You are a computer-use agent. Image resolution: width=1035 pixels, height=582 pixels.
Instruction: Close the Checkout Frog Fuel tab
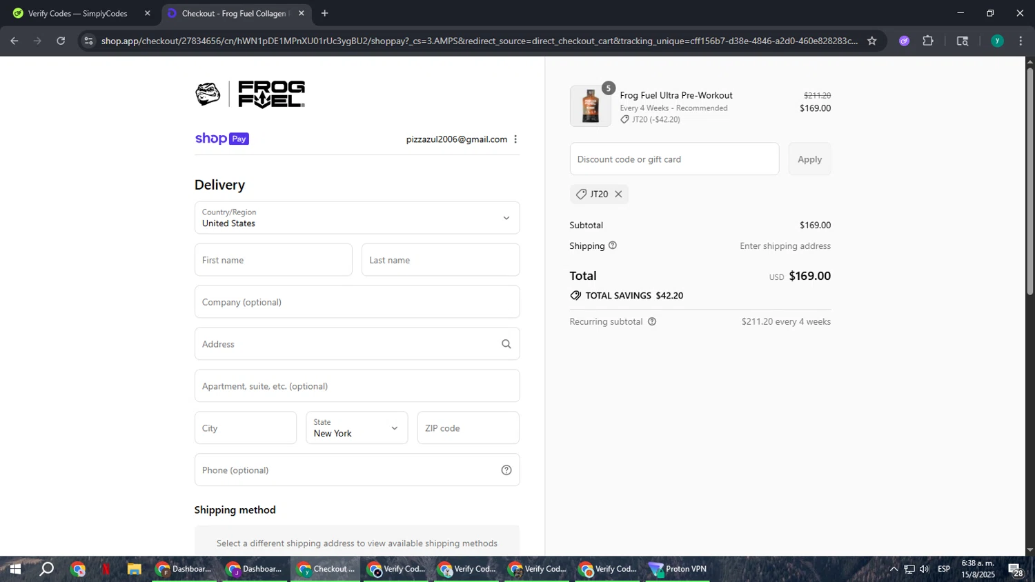301,13
